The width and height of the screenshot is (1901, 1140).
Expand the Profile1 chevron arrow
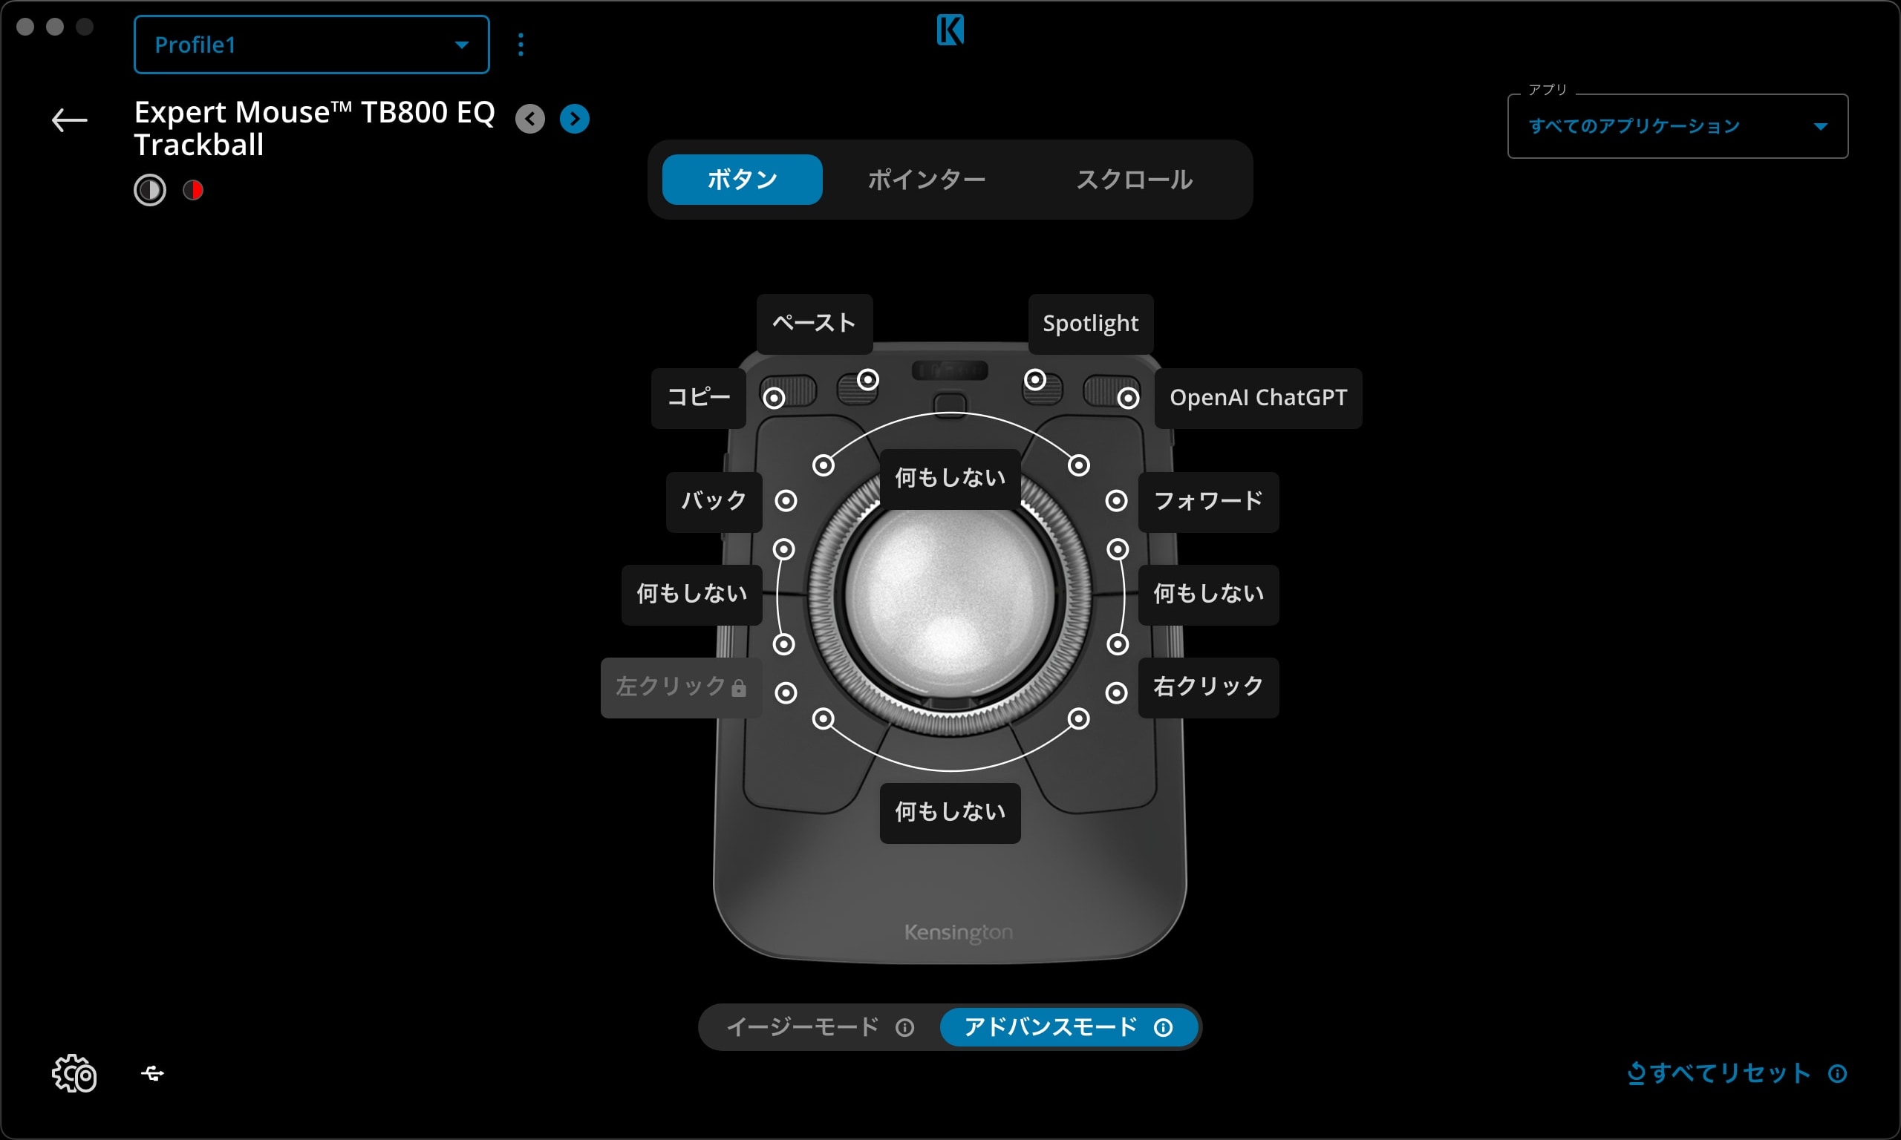461,45
